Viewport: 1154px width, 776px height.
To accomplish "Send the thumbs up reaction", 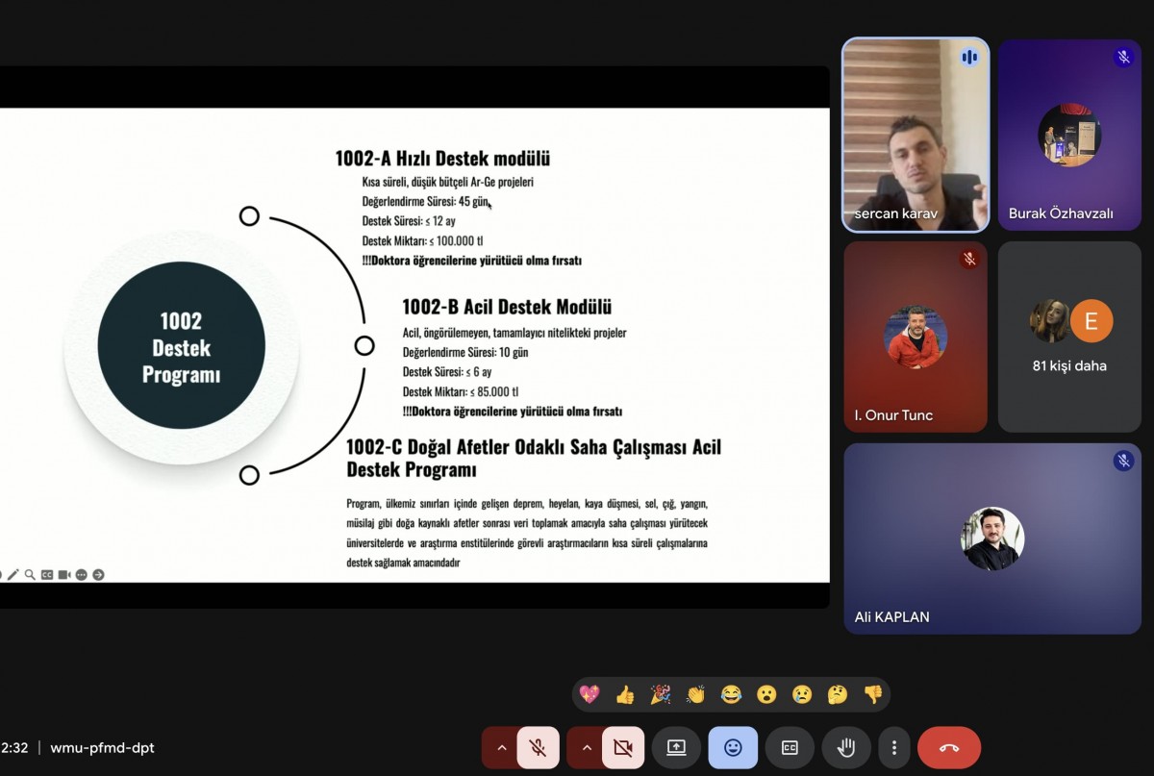I will (625, 694).
